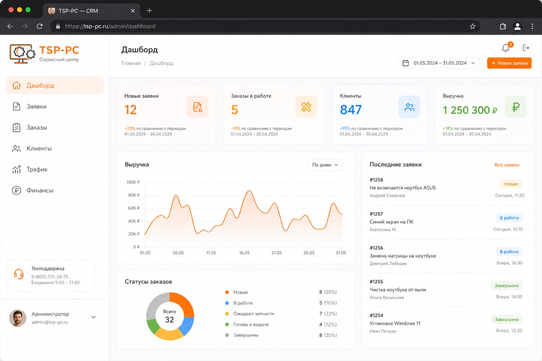Image resolution: width=542 pixels, height=361 pixels.
Task: Click the site lock icon in address bar
Action: pos(58,26)
